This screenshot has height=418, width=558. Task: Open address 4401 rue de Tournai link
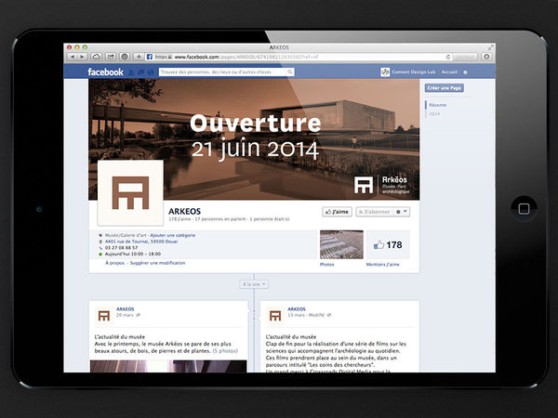tap(141, 242)
